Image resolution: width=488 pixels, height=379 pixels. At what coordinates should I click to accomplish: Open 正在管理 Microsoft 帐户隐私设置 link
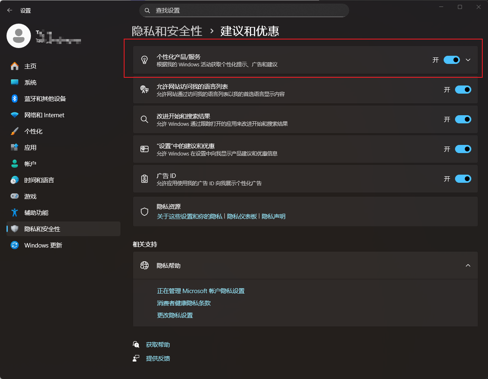(201, 291)
